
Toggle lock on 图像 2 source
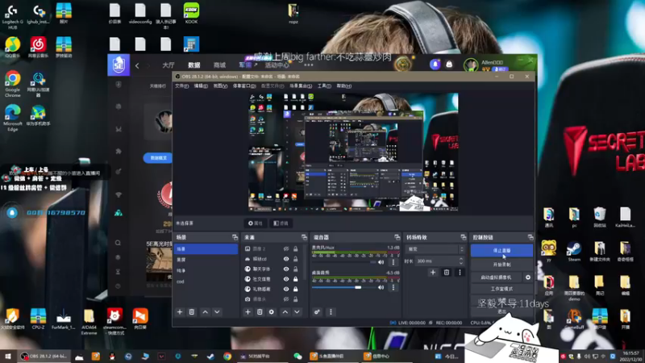[x=295, y=249]
